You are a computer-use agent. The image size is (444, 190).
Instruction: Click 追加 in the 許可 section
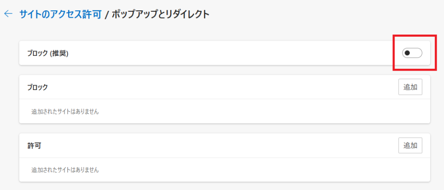(410, 145)
